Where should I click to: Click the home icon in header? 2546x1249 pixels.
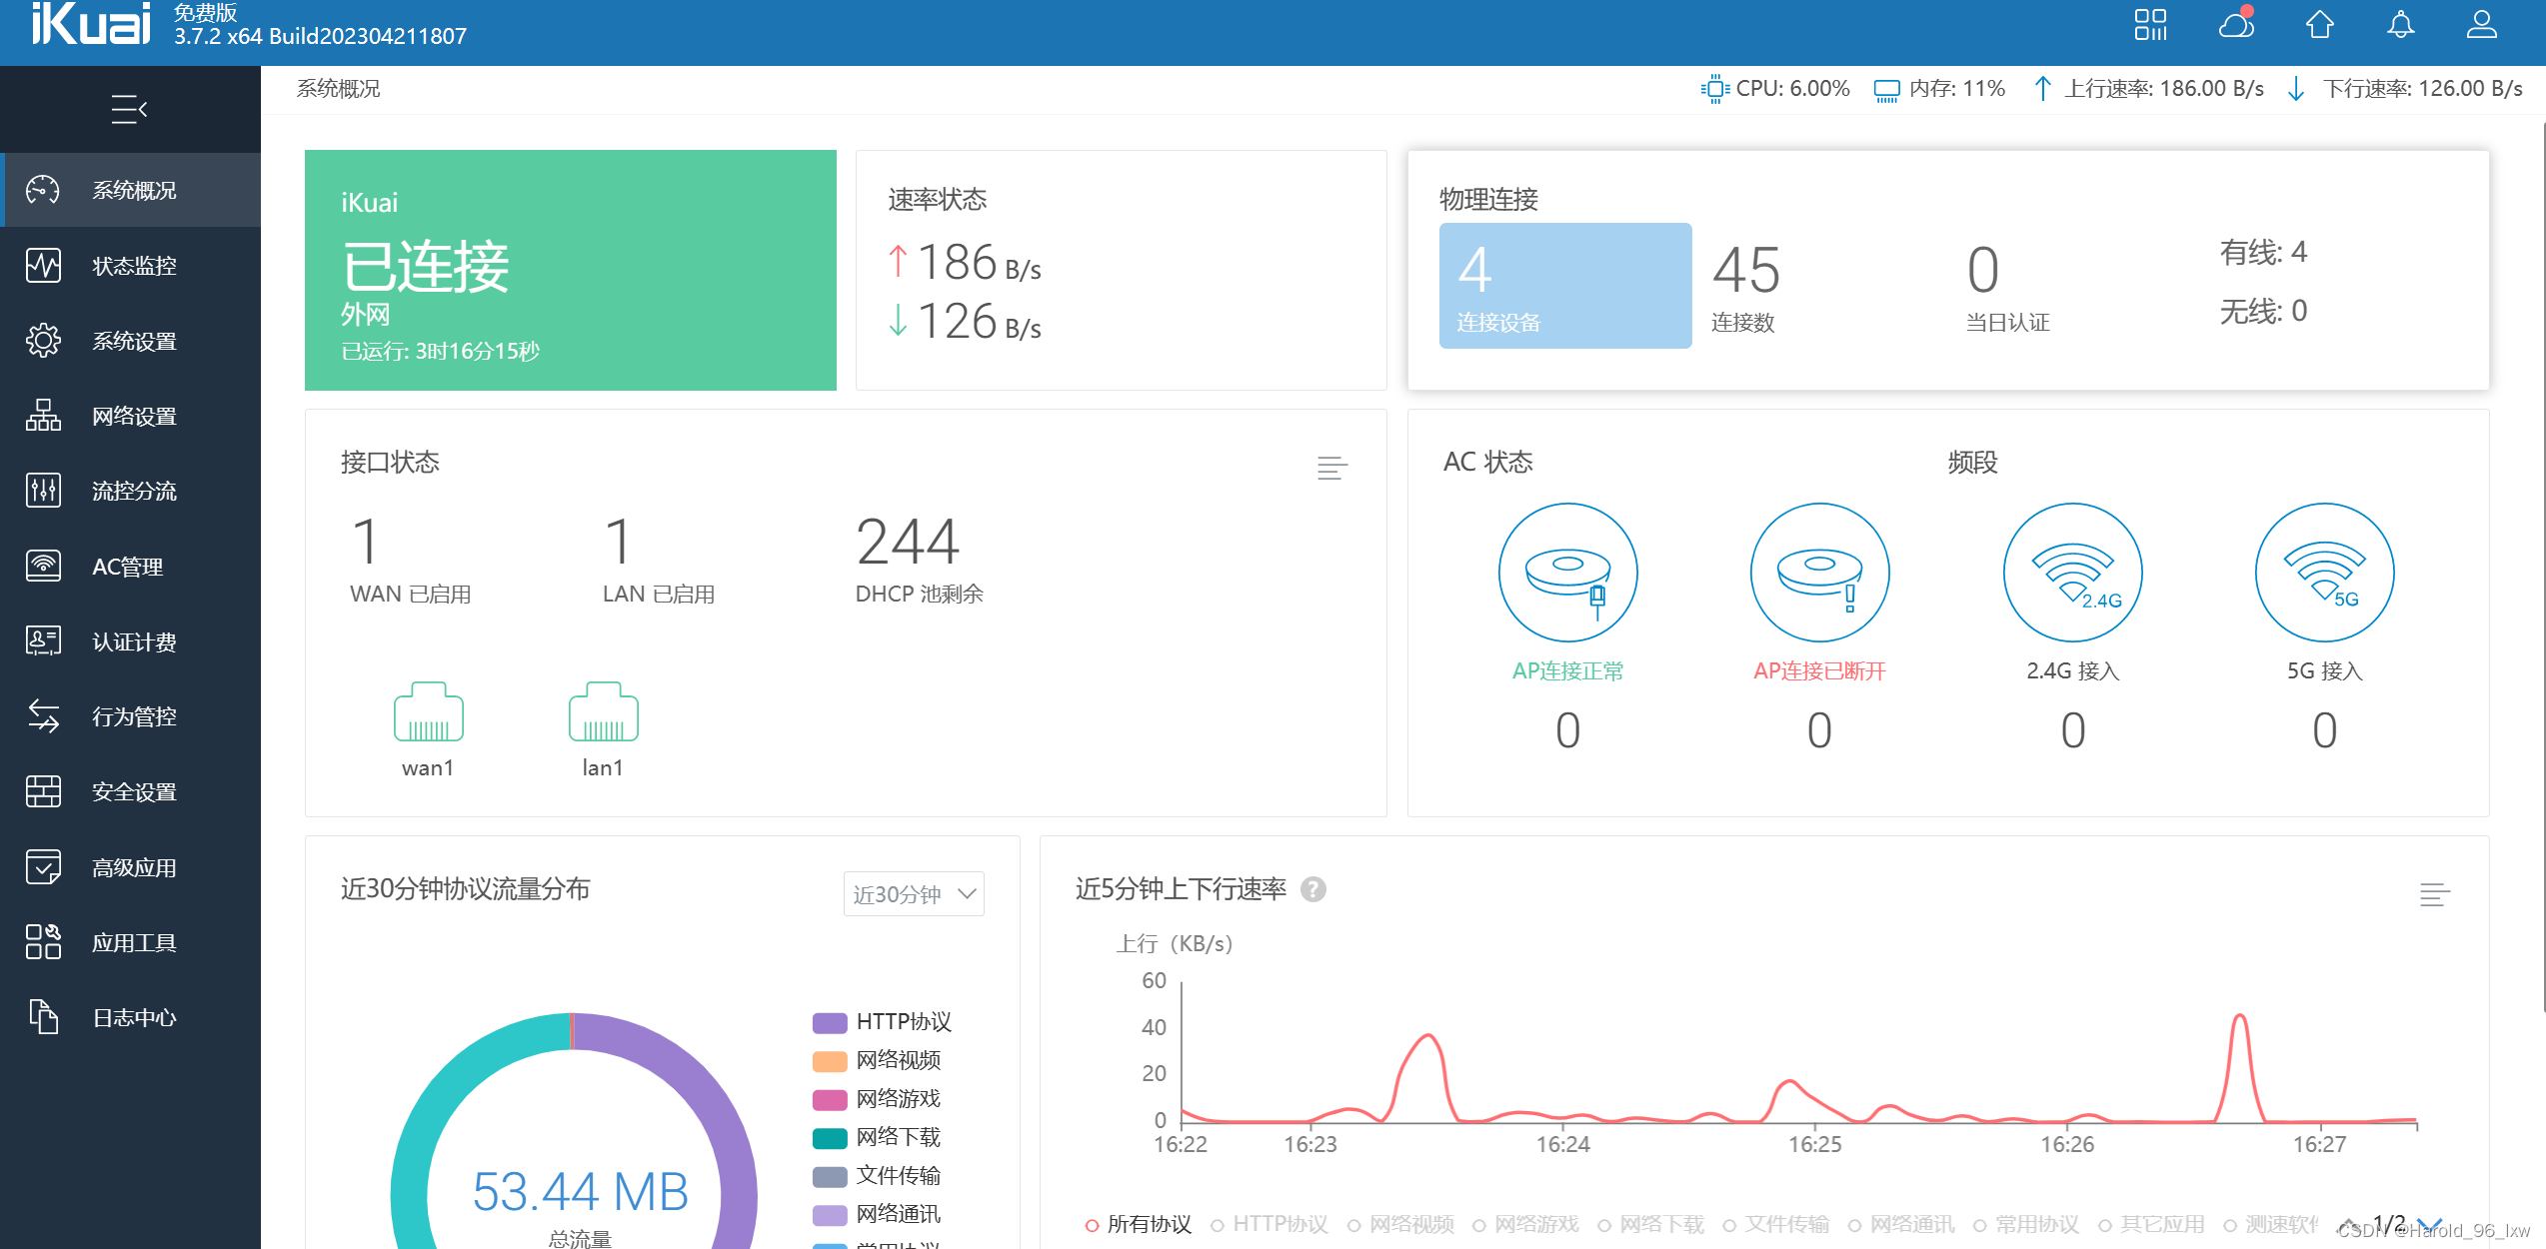[x=2319, y=24]
